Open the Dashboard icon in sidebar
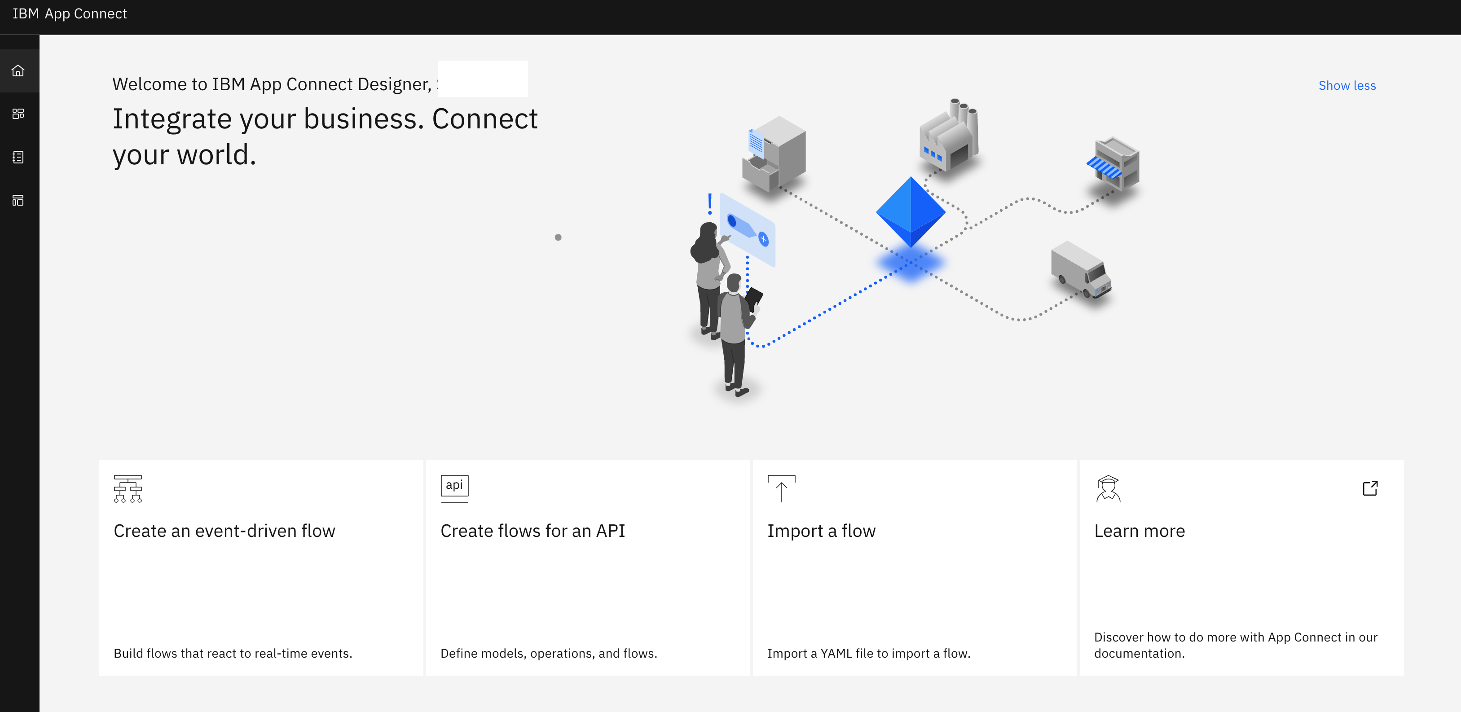 coord(18,114)
